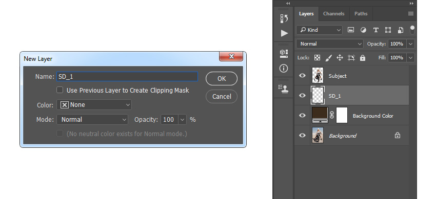Viewport: 436px width, 199px height.
Task: Hide the Background layer
Action: (x=302, y=135)
